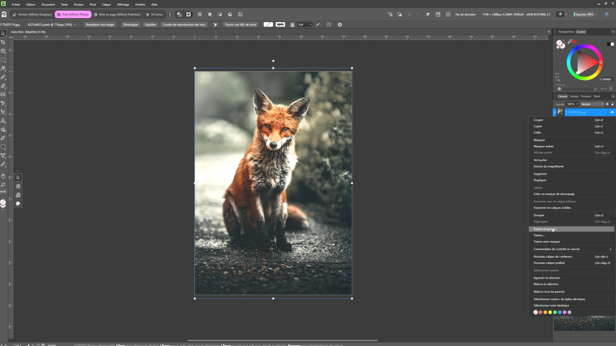Image resolution: width=616 pixels, height=346 pixels.
Task: Hide the 1770305174.jpg layer with eye icon
Action: tap(612, 112)
